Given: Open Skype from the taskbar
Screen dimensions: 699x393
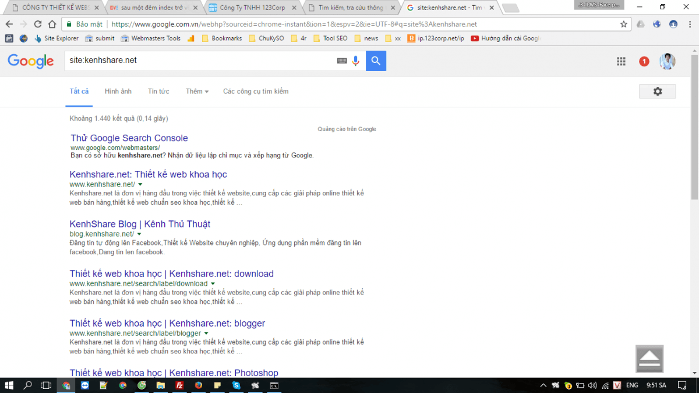Looking at the screenshot, I should tap(236, 385).
